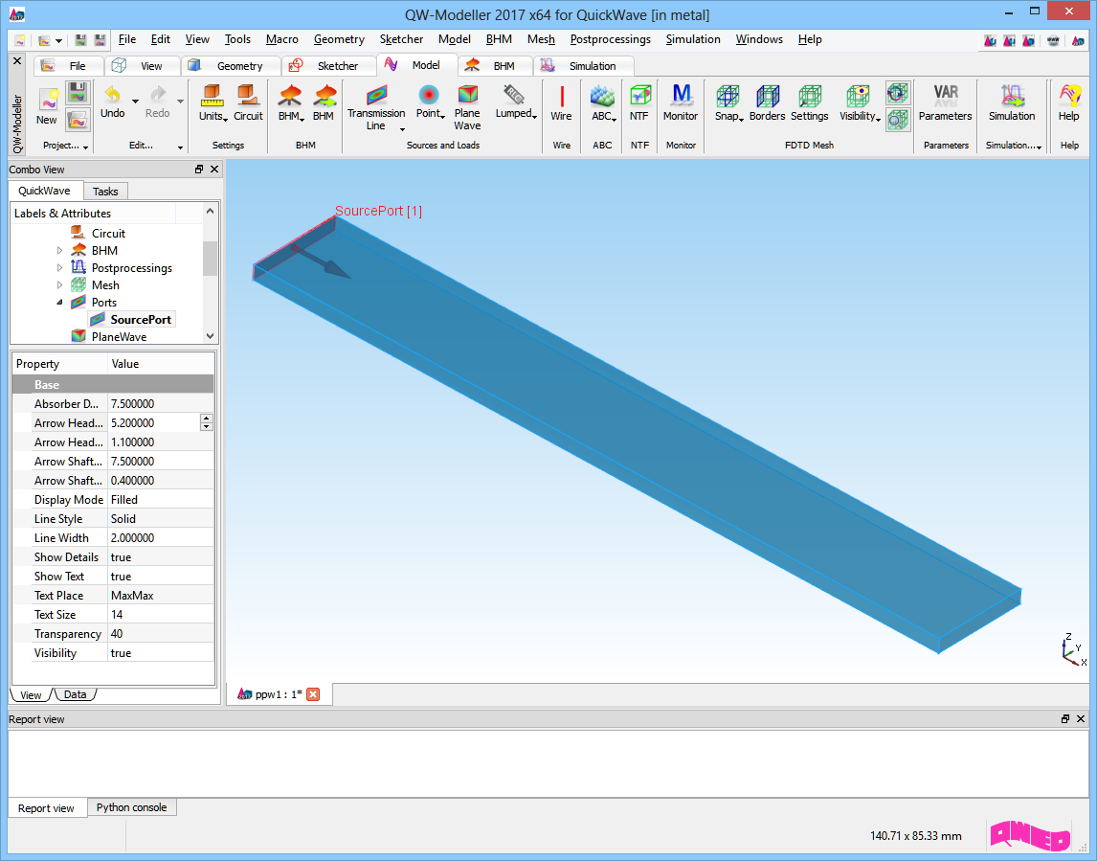Viewport: 1097px width, 861px height.
Task: Switch to the Data property tab
Action: [75, 694]
